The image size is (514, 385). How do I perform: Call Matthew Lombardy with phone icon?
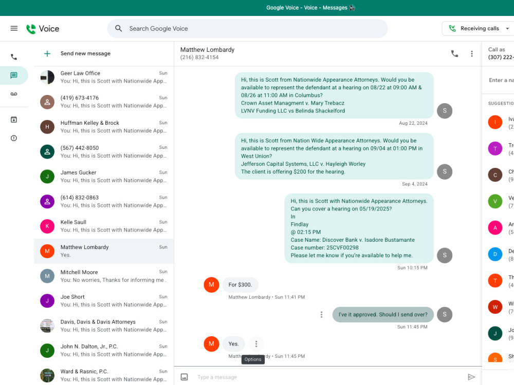click(454, 54)
